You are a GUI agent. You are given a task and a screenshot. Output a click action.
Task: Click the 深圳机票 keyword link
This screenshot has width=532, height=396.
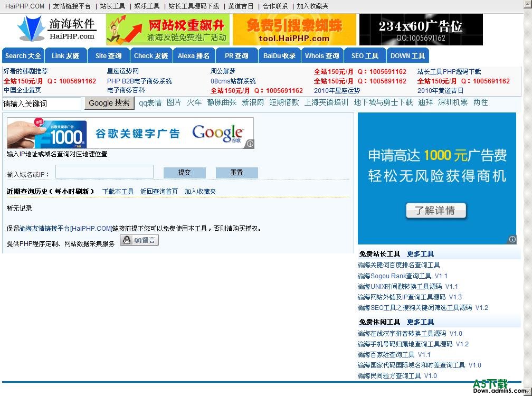(453, 102)
